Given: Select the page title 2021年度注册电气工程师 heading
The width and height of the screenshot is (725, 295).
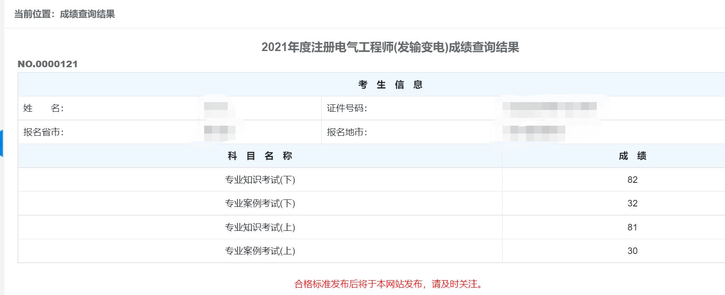Looking at the screenshot, I should 390,47.
